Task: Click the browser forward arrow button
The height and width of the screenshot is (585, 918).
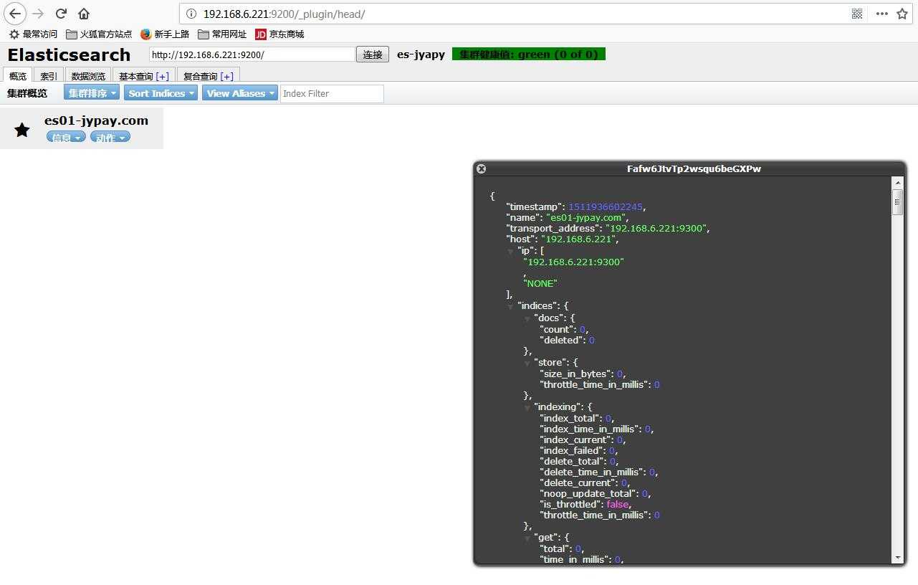Action: point(38,14)
